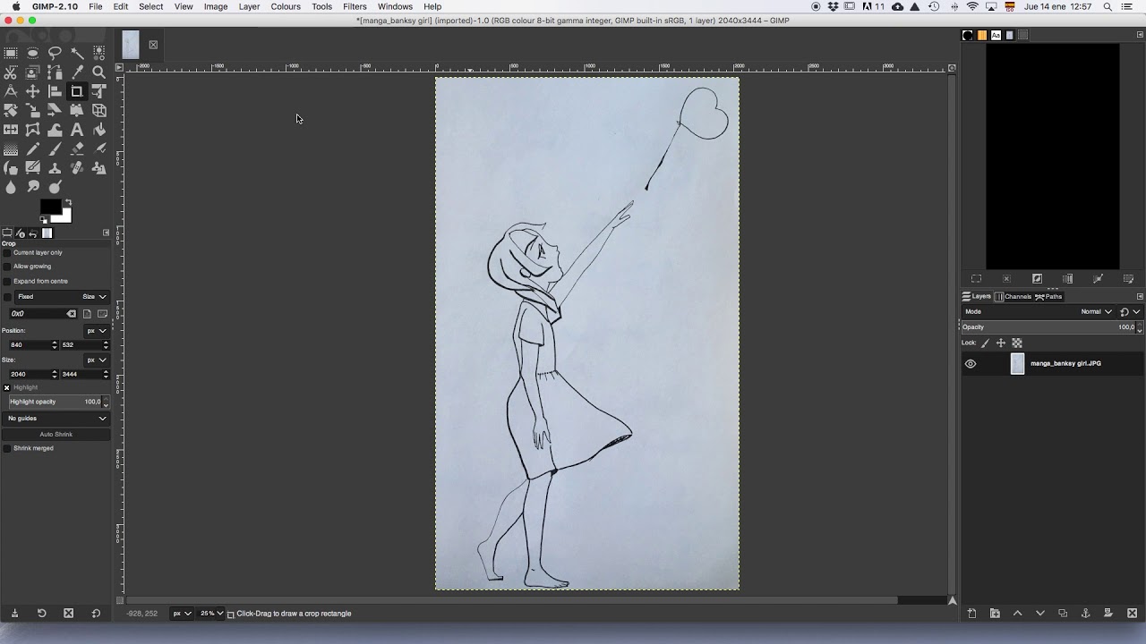
Task: Open the Image menu
Action: (x=216, y=6)
